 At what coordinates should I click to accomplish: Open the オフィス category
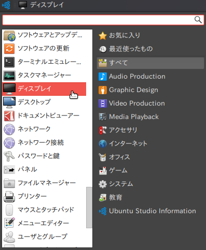tap(150, 157)
